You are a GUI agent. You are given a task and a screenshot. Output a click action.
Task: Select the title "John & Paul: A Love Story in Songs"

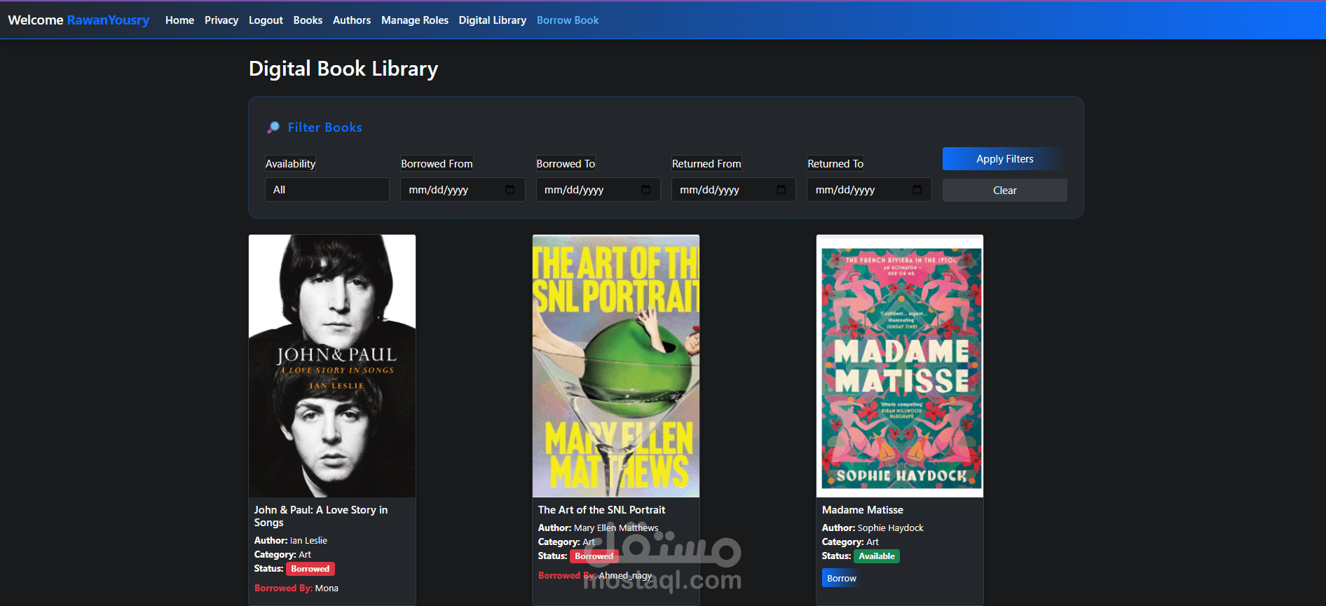pyautogui.click(x=321, y=516)
